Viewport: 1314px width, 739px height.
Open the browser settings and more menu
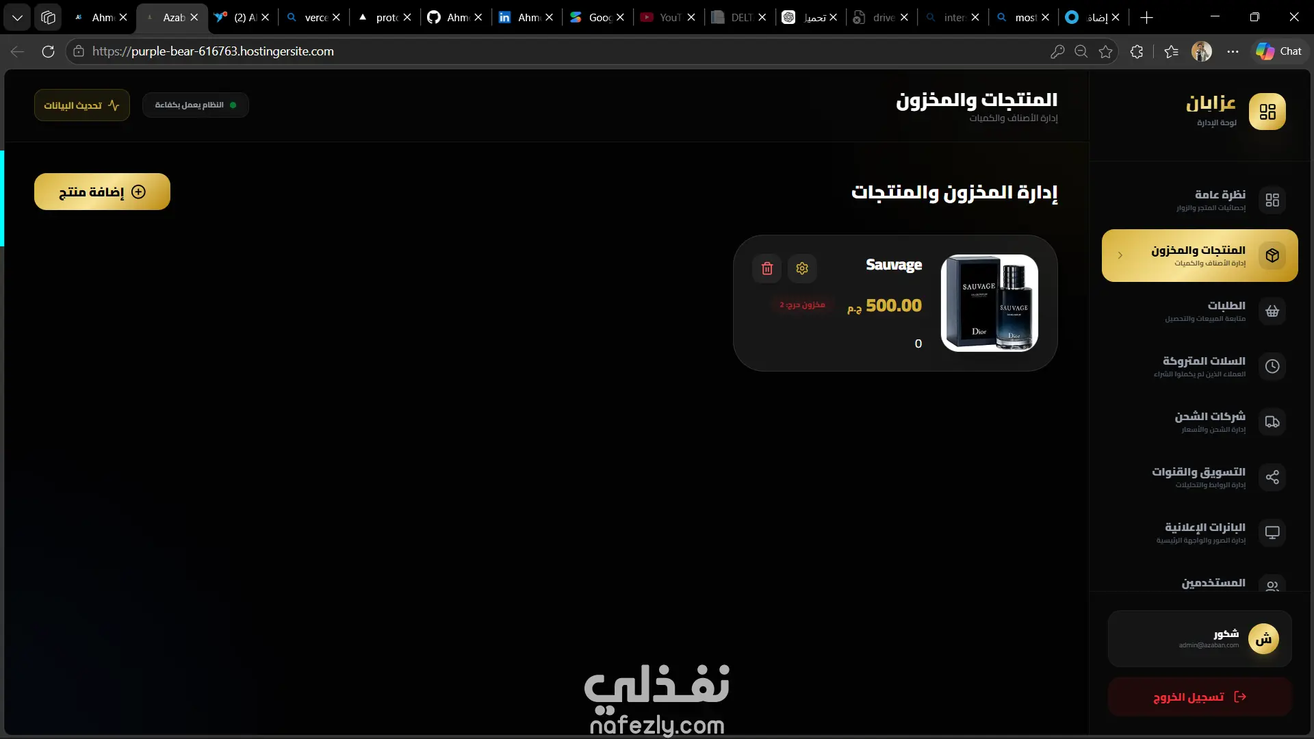pos(1233,51)
